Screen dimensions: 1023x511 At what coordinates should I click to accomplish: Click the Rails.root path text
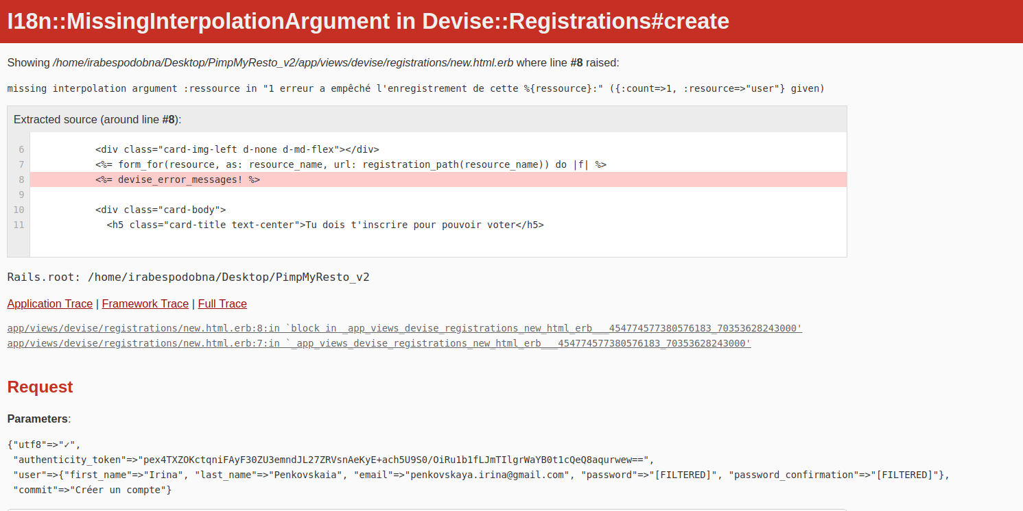click(x=189, y=277)
